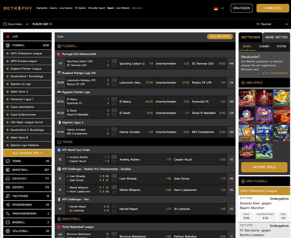Open the Dezimal odds format dropdown
This screenshot has width=291, height=238.
tap(272, 24)
